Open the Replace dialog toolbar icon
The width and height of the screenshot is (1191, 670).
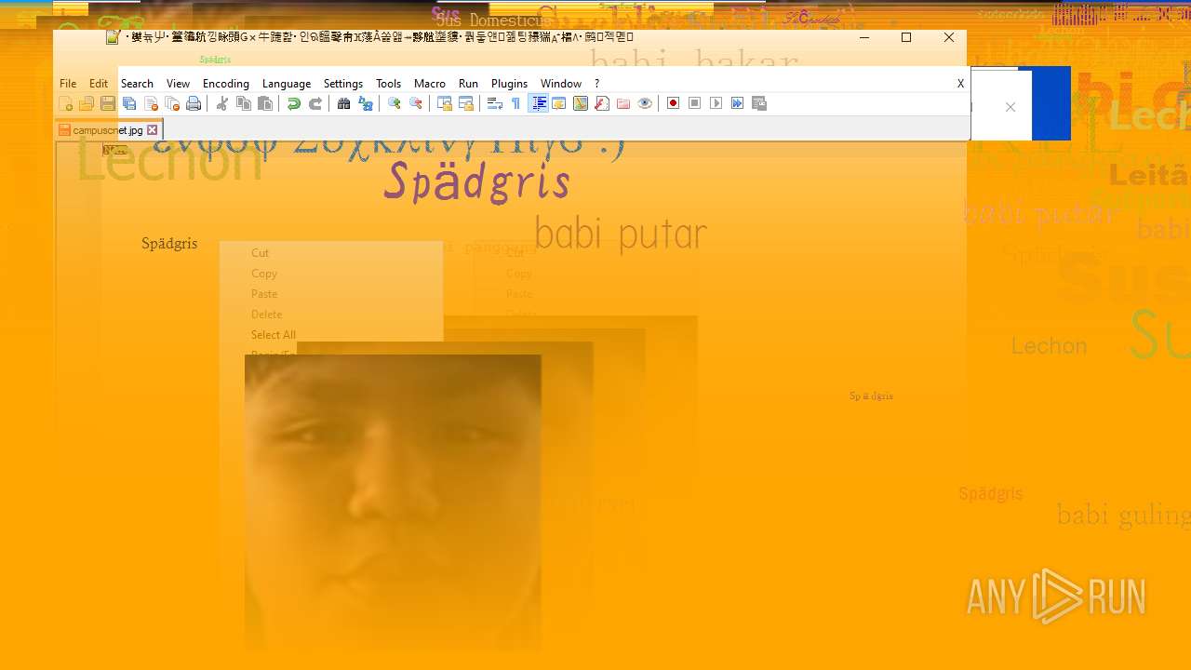(366, 103)
